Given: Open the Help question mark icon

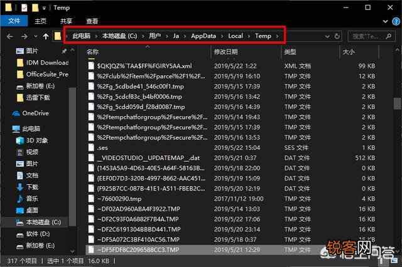Looking at the screenshot, I should [x=396, y=21].
